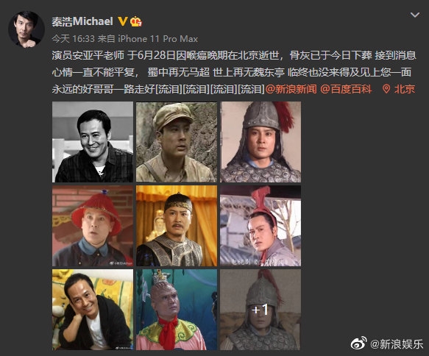Open the post options chevron menu
The height and width of the screenshot is (356, 429).
[415, 15]
